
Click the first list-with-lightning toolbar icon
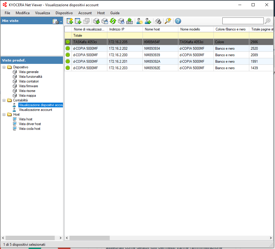coord(69,21)
